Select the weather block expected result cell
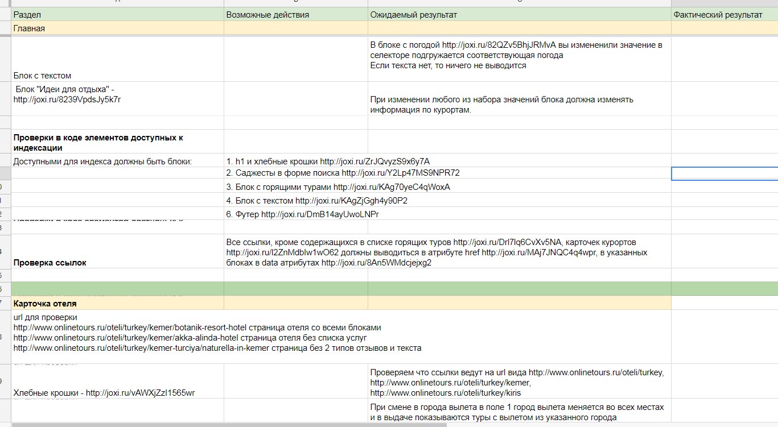 (x=520, y=60)
